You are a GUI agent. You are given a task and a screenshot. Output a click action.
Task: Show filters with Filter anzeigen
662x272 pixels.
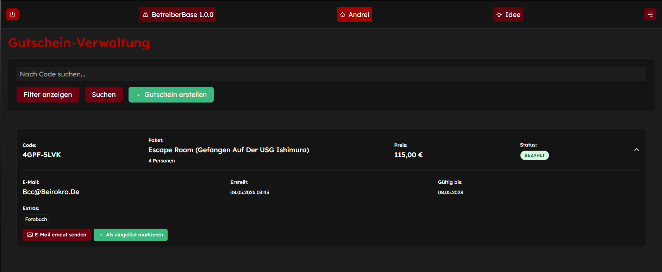pyautogui.click(x=48, y=94)
